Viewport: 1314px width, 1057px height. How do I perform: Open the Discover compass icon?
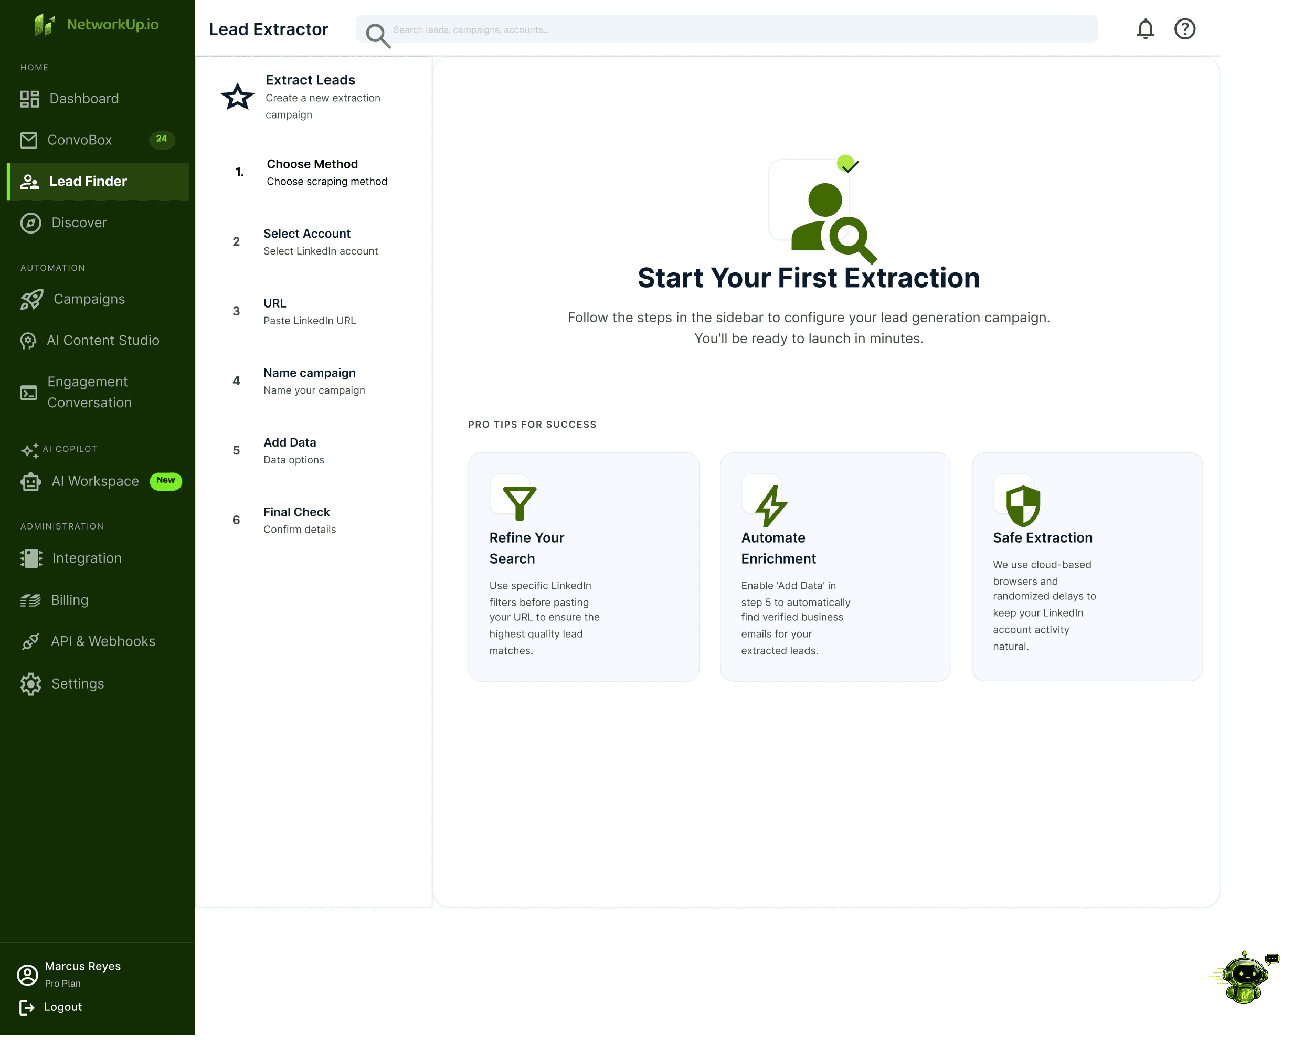point(30,223)
